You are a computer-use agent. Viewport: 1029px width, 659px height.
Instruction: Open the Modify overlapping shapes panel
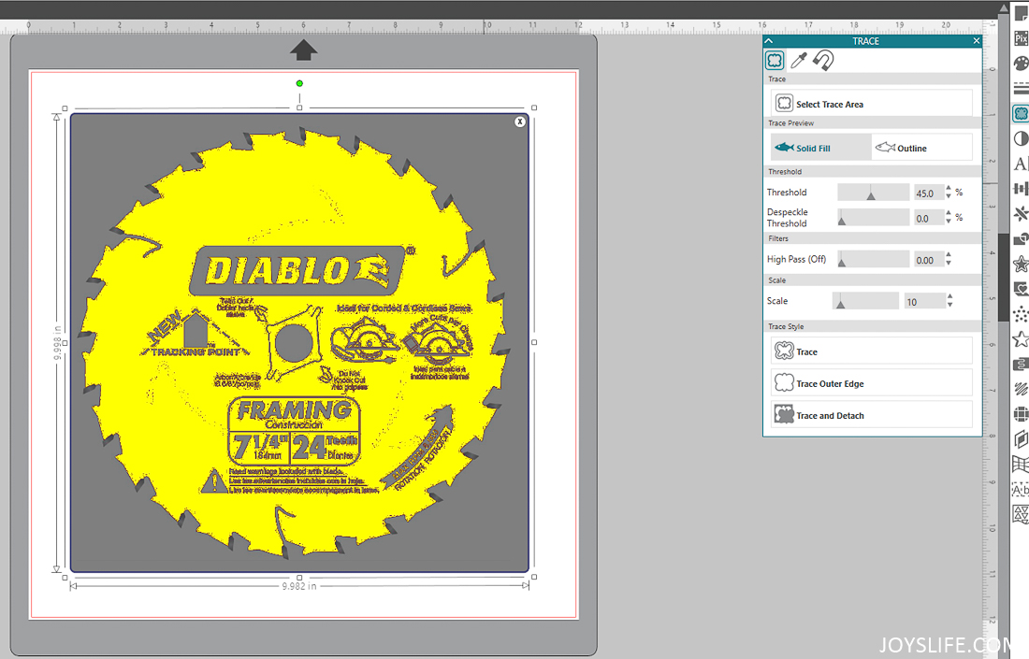point(1022,238)
